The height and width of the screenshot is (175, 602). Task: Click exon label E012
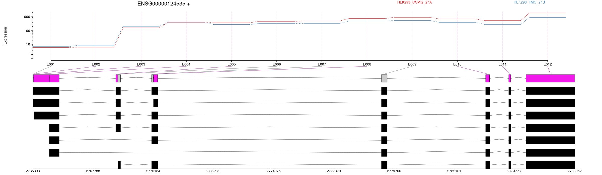click(x=548, y=64)
